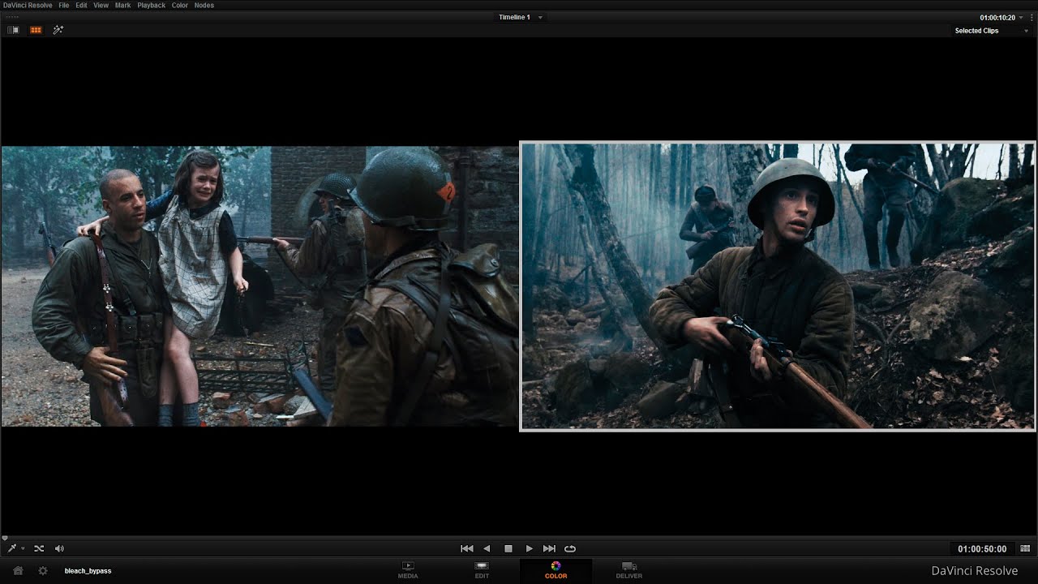
Task: Select the right split-screen forest soldier clip
Action: pos(778,286)
